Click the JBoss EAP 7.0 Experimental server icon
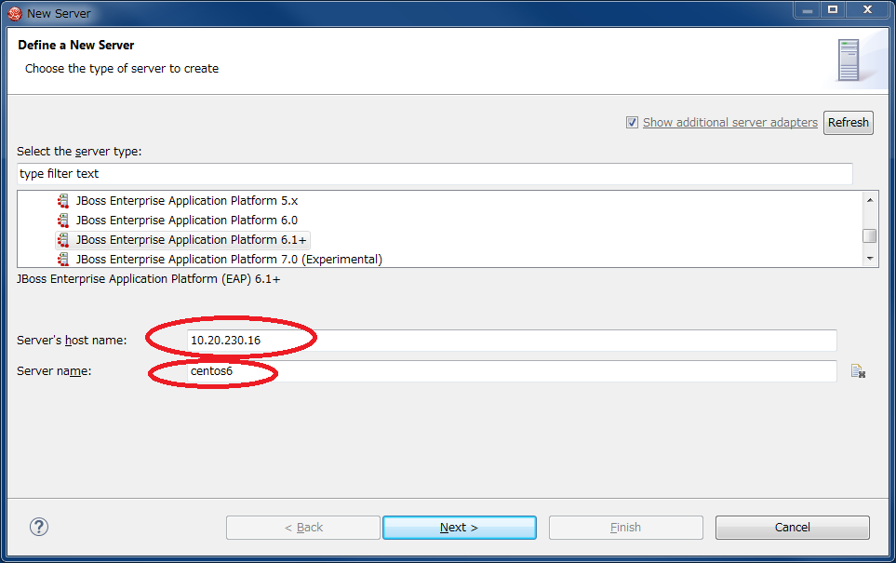This screenshot has width=896, height=563. pos(63,259)
